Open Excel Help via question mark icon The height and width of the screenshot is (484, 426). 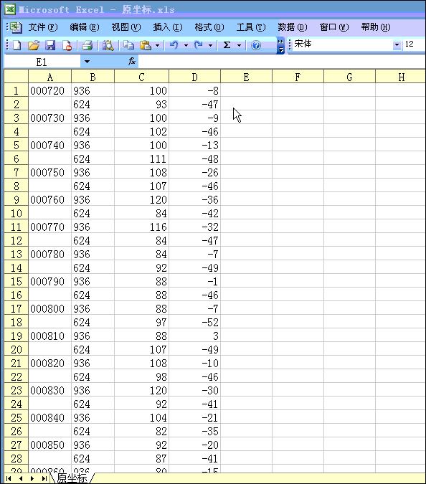click(x=256, y=45)
